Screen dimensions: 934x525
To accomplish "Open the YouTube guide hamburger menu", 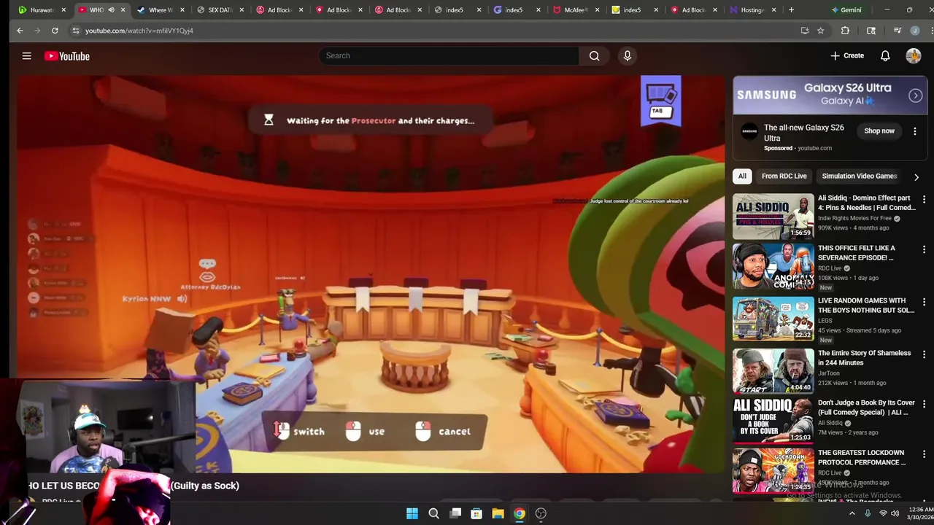I will [26, 56].
